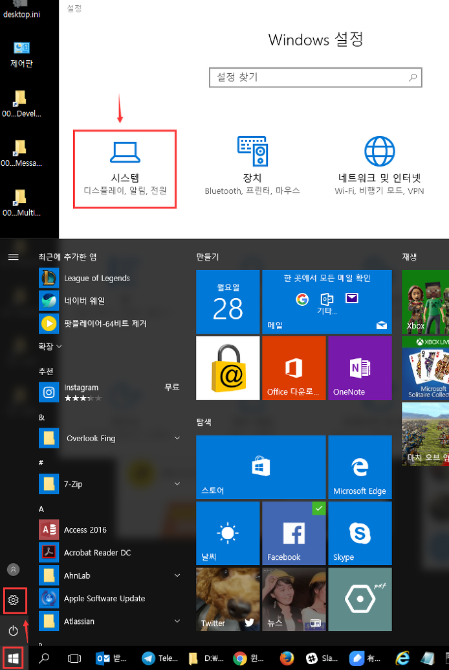The width and height of the screenshot is (449, 670).
Task: Open the Skype tile
Action: pos(360,533)
